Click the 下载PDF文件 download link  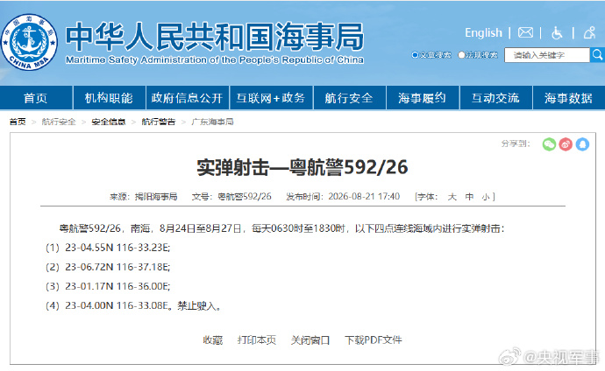(374, 340)
